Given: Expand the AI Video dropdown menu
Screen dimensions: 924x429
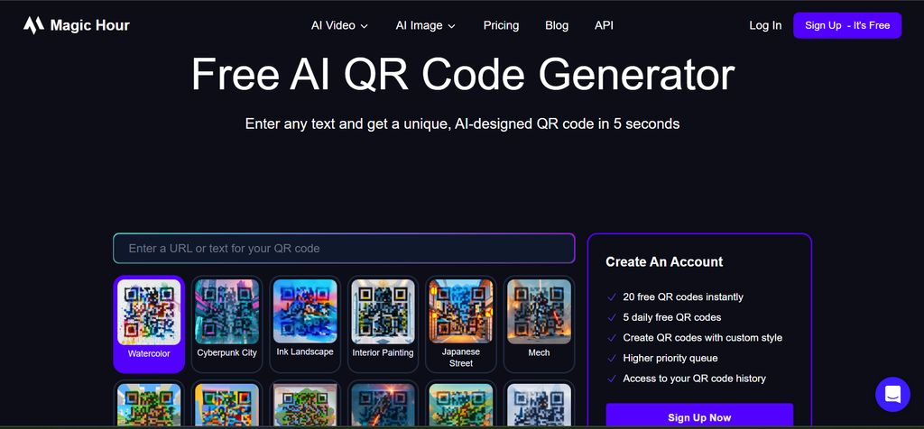Looking at the screenshot, I should 339,25.
